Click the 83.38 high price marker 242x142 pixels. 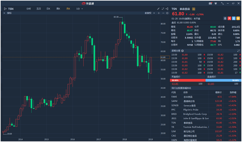(x=116, y=17)
